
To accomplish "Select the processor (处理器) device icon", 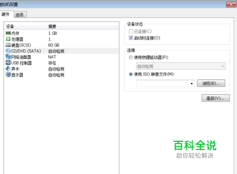I will click(x=8, y=39).
